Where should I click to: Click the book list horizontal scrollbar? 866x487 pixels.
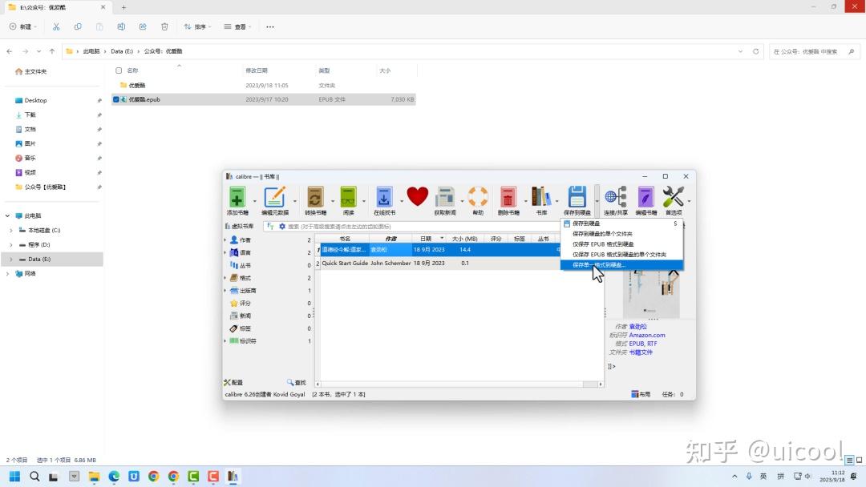click(x=459, y=384)
